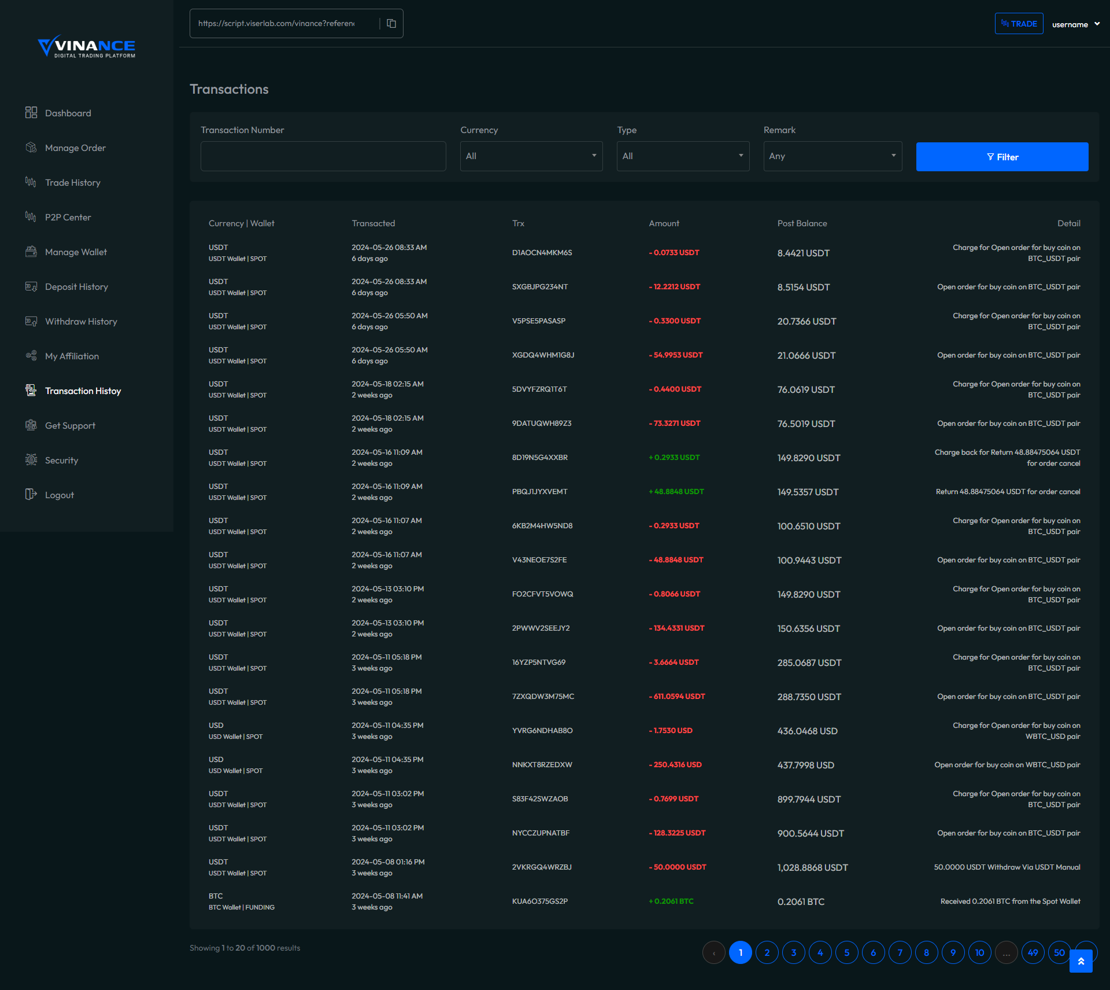Image resolution: width=1110 pixels, height=990 pixels.
Task: Click the Manage Order cube icon
Action: [x=31, y=148]
